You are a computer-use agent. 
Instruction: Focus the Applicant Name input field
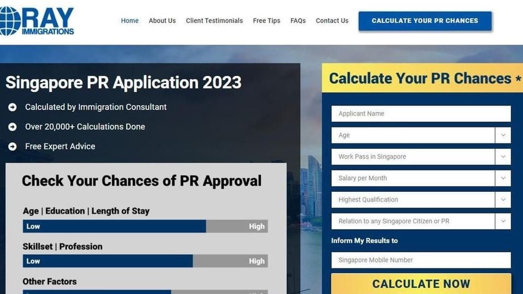pos(421,114)
